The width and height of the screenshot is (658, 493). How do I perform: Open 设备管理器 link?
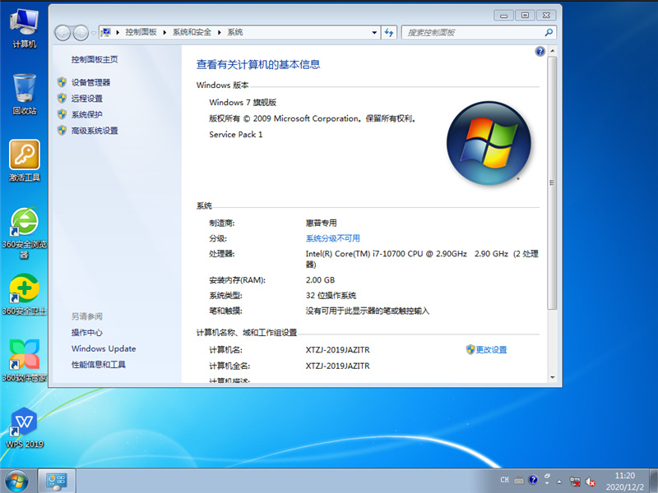tap(90, 83)
